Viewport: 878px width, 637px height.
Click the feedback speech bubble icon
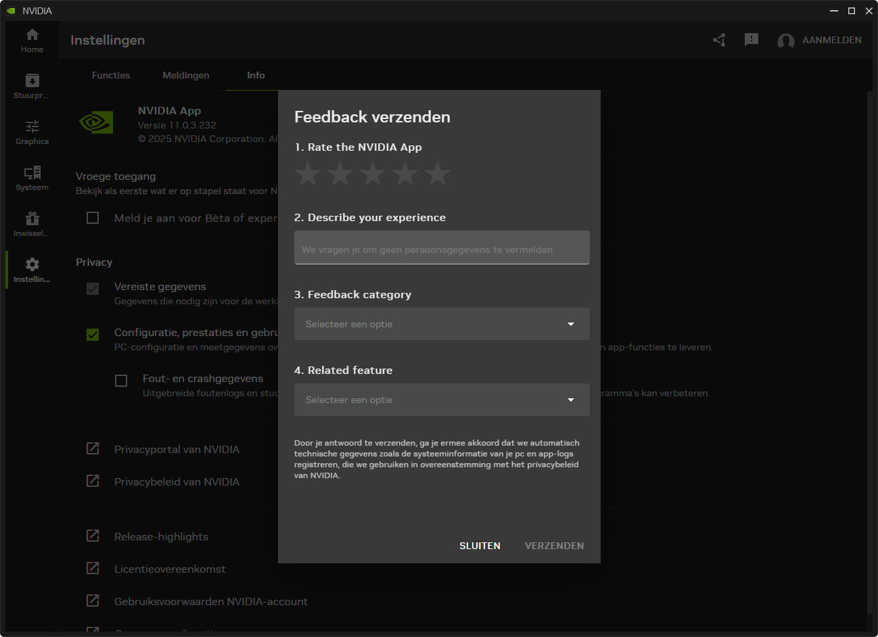tap(751, 40)
